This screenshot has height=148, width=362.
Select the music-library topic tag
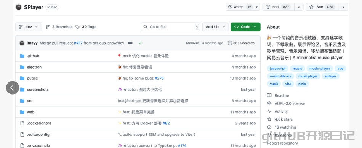pyautogui.click(x=280, y=76)
